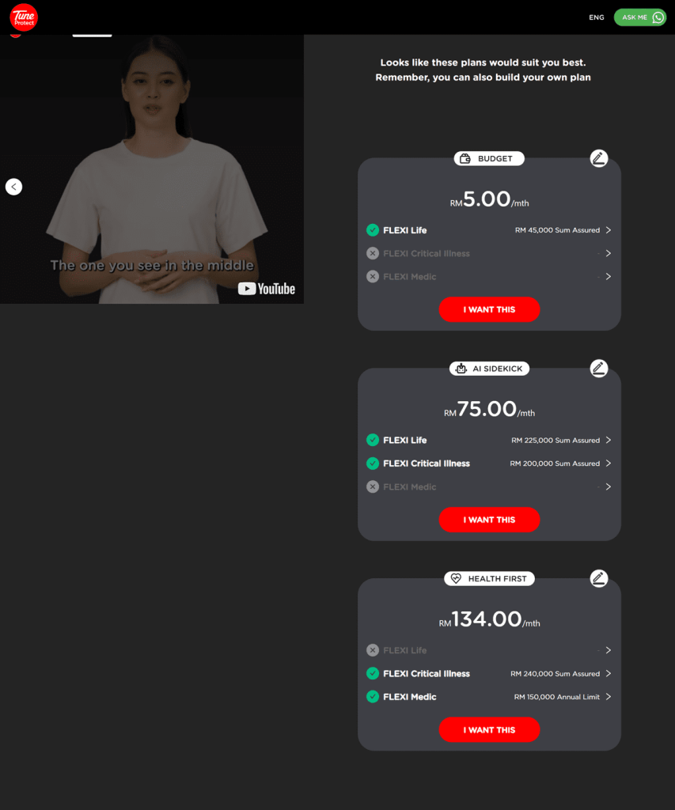675x810 pixels.
Task: Choose I WANT THIS for RM134.00 plan
Action: tap(489, 729)
